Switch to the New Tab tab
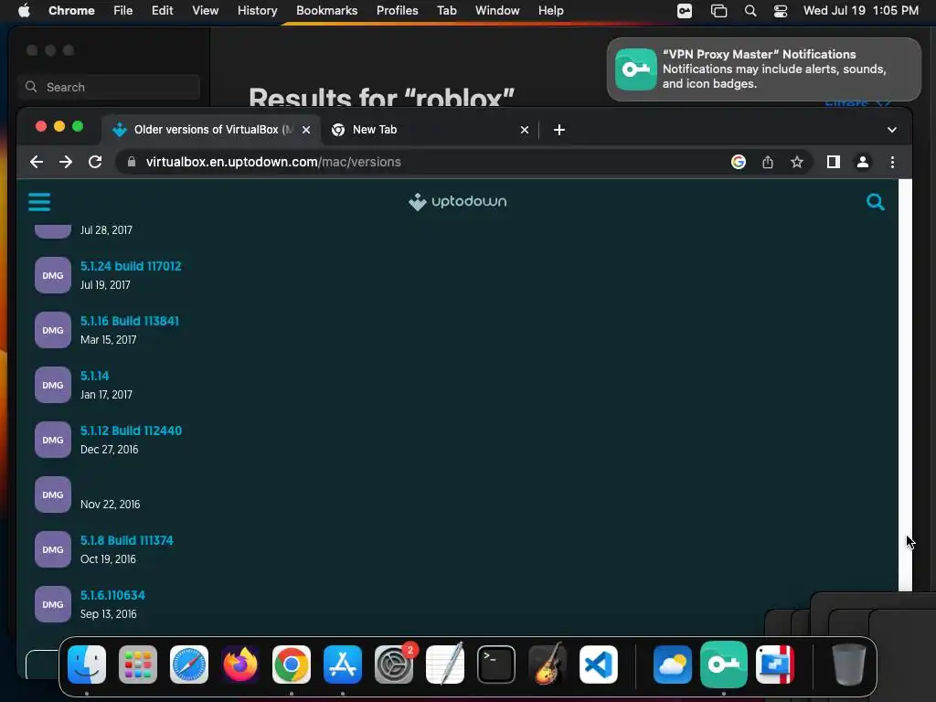The width and height of the screenshot is (936, 702). (x=430, y=130)
